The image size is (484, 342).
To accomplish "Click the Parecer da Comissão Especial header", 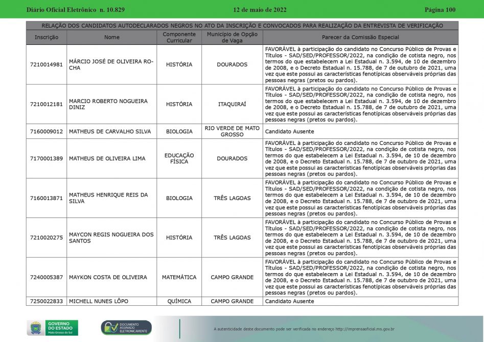I will (x=360, y=37).
